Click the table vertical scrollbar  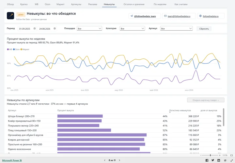coord(224,117)
